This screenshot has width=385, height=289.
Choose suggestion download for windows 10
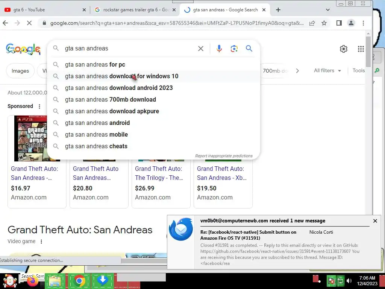[x=153, y=76]
